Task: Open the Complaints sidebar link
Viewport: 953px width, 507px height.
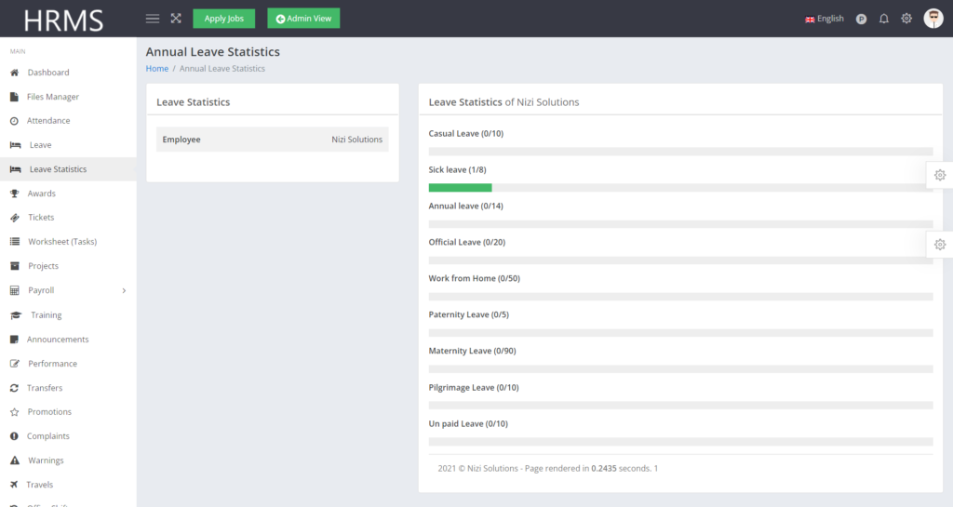Action: tap(48, 436)
